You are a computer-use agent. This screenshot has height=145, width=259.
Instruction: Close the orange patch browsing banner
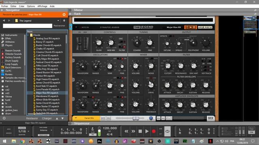(x=64, y=14)
